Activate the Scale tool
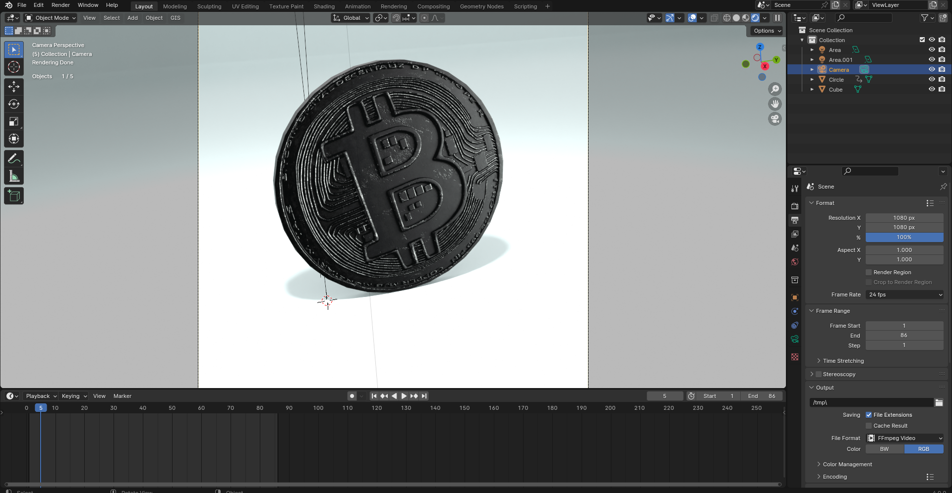Screen dimensions: 952x493 (14, 122)
